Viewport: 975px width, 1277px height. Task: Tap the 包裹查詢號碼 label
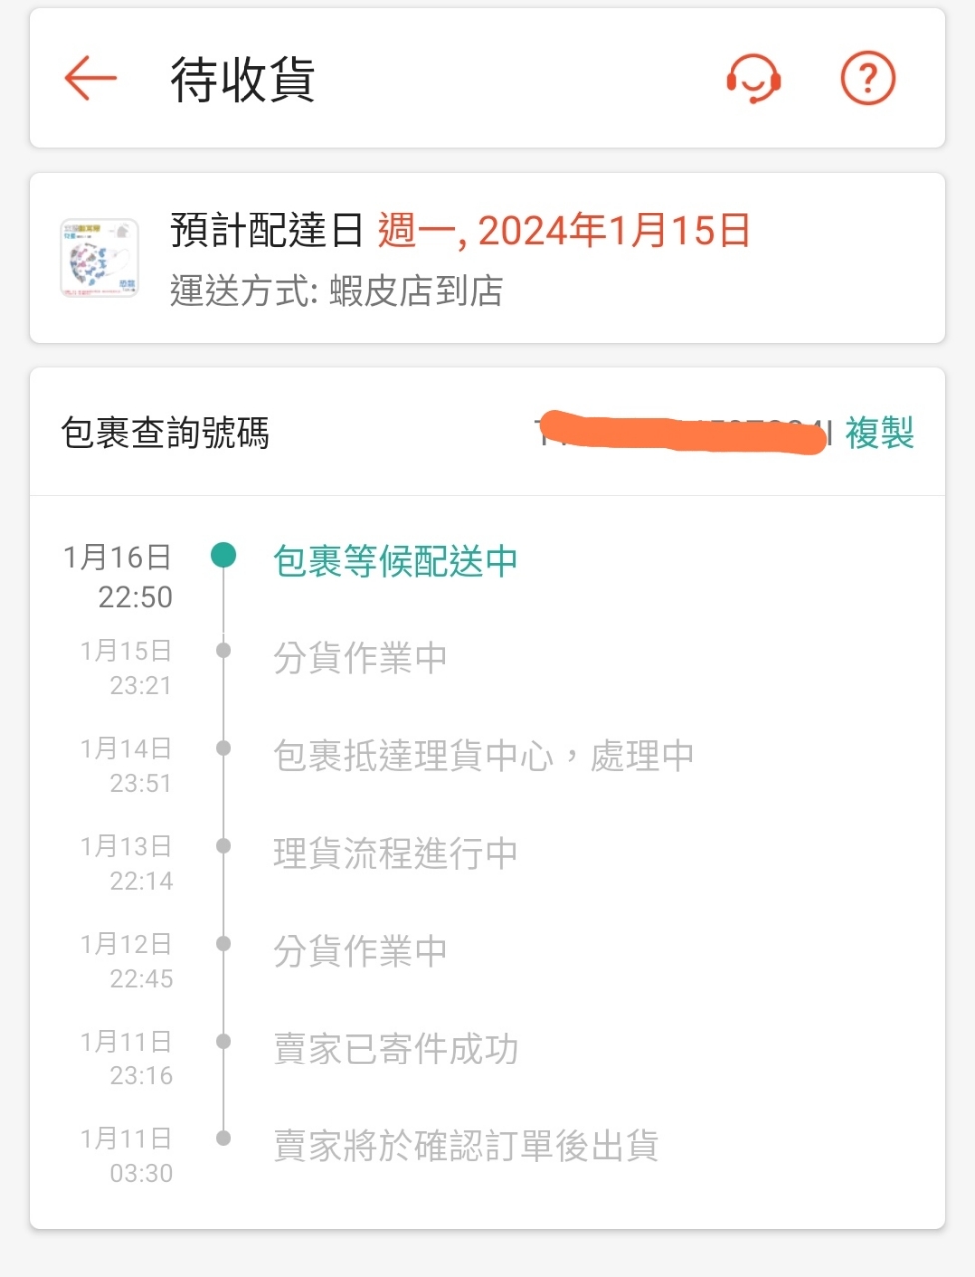coord(165,433)
